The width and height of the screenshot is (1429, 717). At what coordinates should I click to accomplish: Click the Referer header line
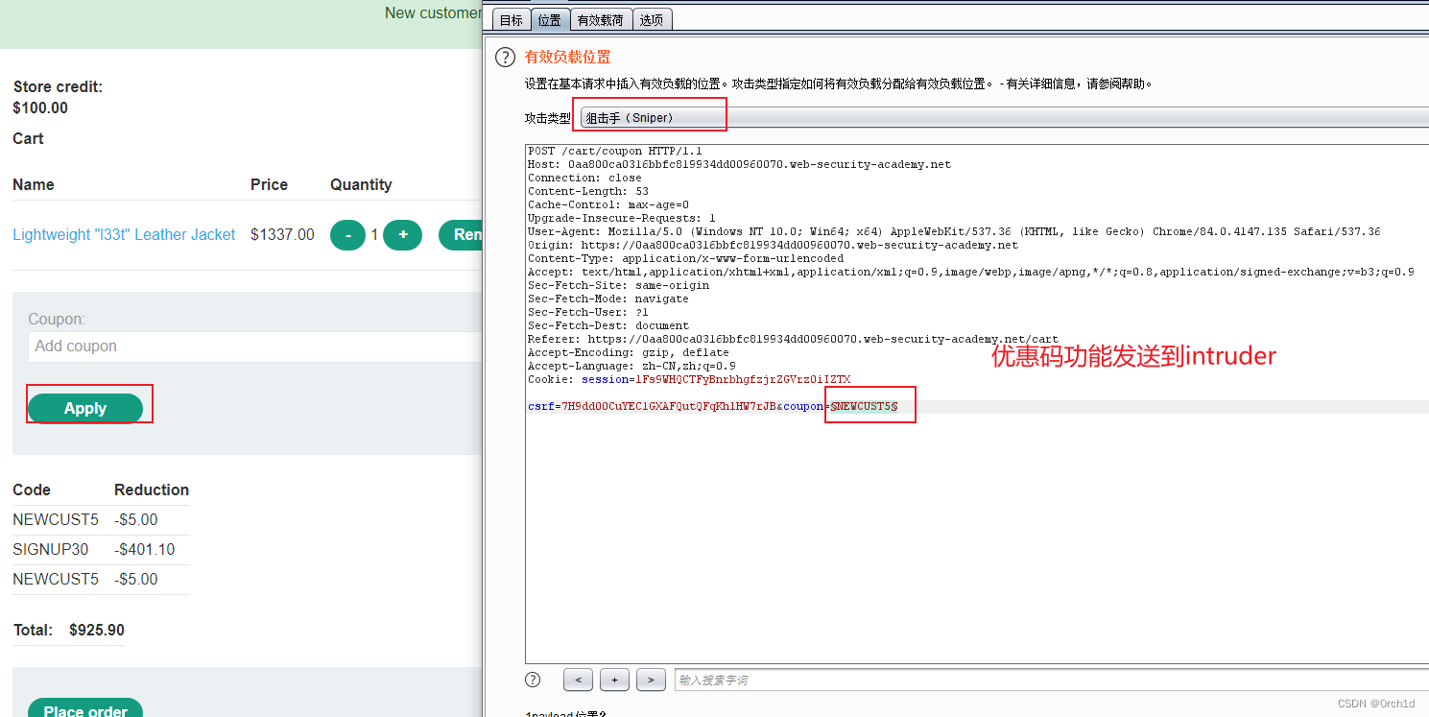793,339
